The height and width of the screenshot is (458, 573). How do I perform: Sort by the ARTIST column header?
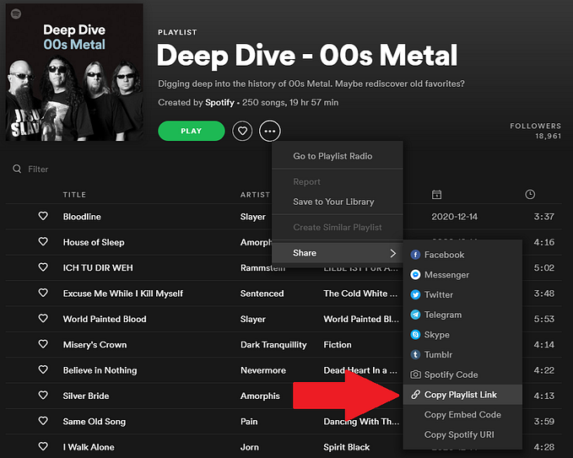255,195
